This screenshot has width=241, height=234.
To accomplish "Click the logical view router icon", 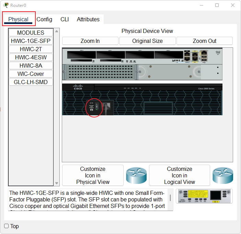I will tap(223, 175).
